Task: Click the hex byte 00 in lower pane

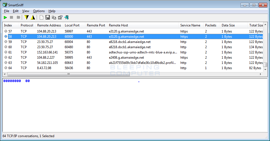Action: 28,81
